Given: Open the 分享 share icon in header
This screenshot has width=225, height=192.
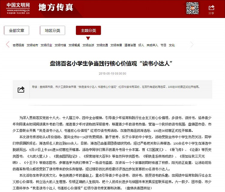Looking at the screenshot, I should point(211,10).
